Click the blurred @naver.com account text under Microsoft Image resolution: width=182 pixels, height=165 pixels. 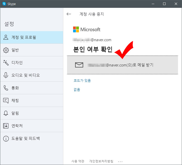click(92, 40)
